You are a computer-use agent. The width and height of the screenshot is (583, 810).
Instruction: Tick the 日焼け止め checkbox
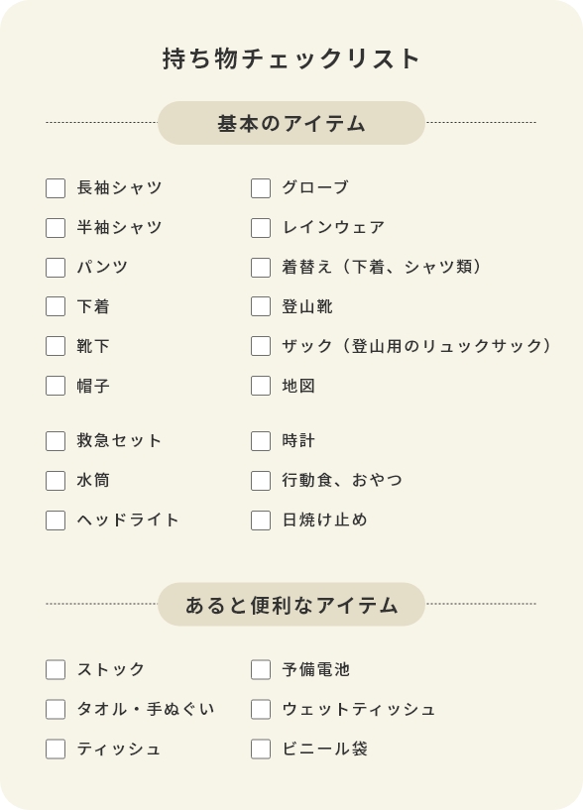coord(261,520)
